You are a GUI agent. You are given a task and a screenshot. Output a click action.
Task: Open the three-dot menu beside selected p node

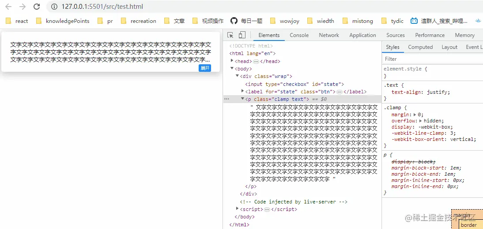tap(227, 99)
